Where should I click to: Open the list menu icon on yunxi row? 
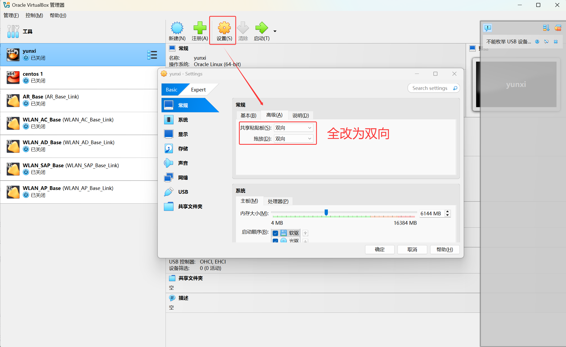coord(152,55)
